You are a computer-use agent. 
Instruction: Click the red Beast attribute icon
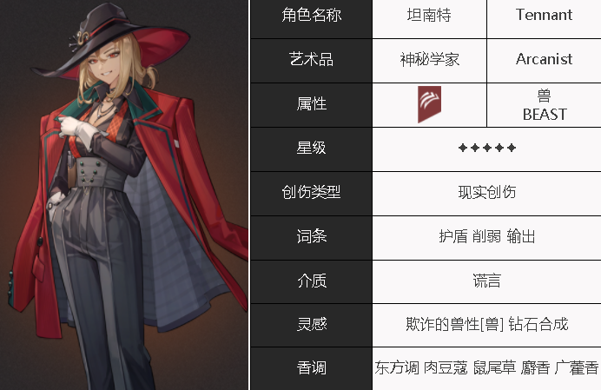429,104
